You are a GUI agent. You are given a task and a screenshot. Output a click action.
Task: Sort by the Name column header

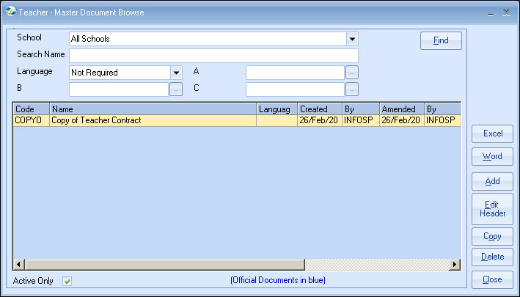click(x=153, y=109)
